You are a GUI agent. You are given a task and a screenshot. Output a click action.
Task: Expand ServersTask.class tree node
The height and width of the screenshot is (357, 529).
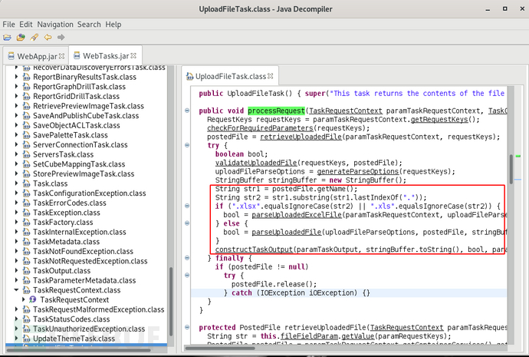click(16, 154)
